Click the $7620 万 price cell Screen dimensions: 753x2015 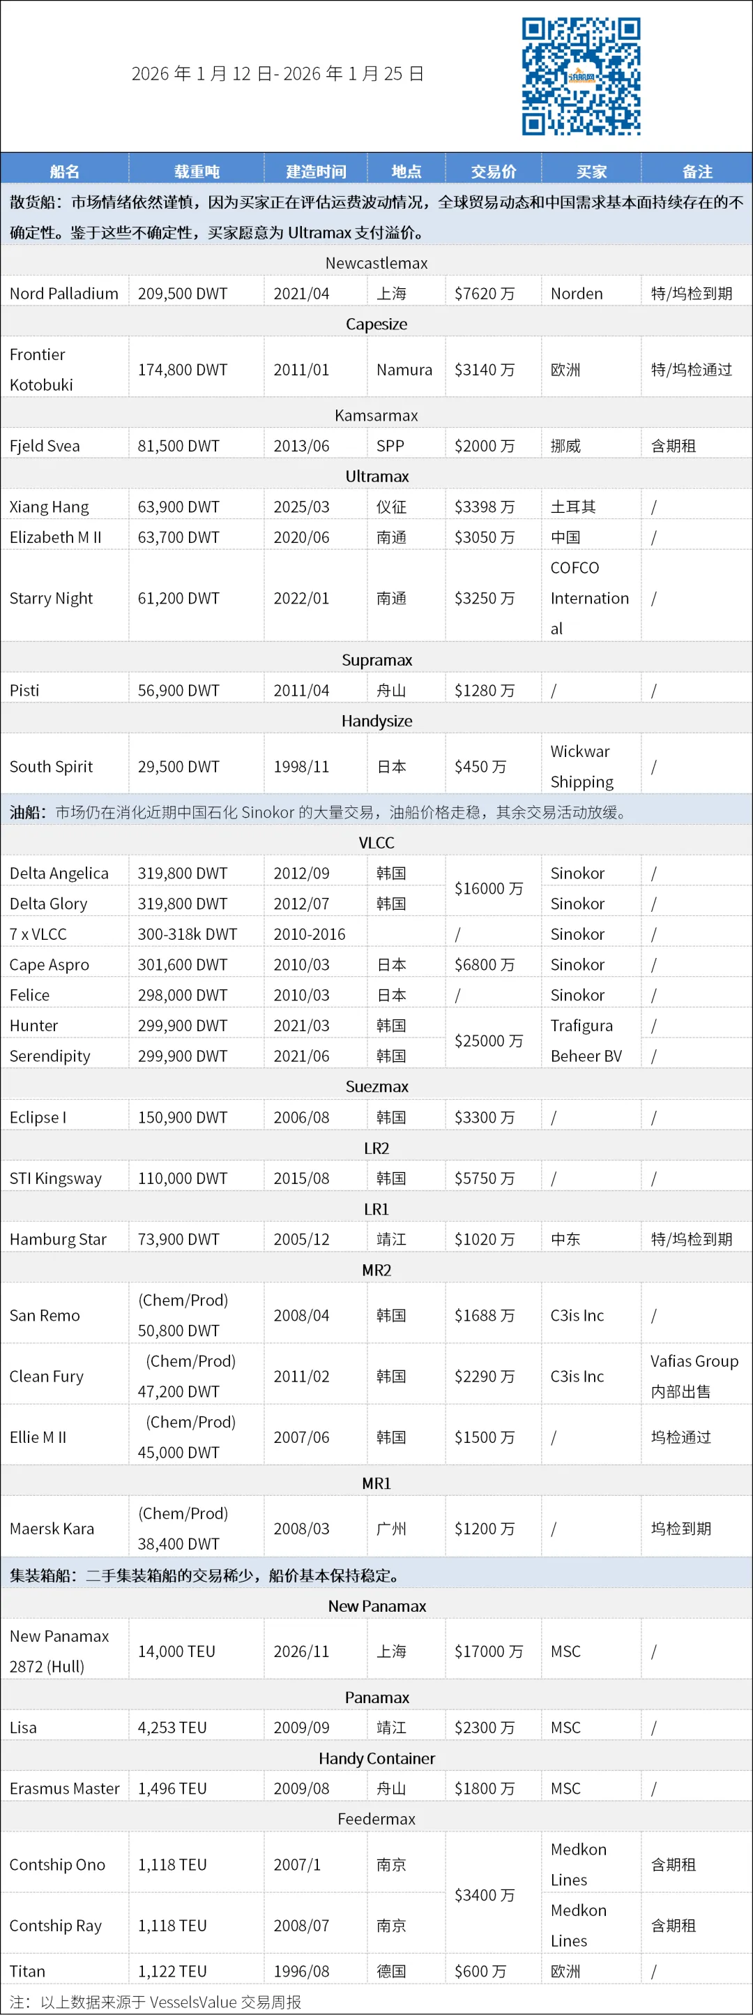485,293
